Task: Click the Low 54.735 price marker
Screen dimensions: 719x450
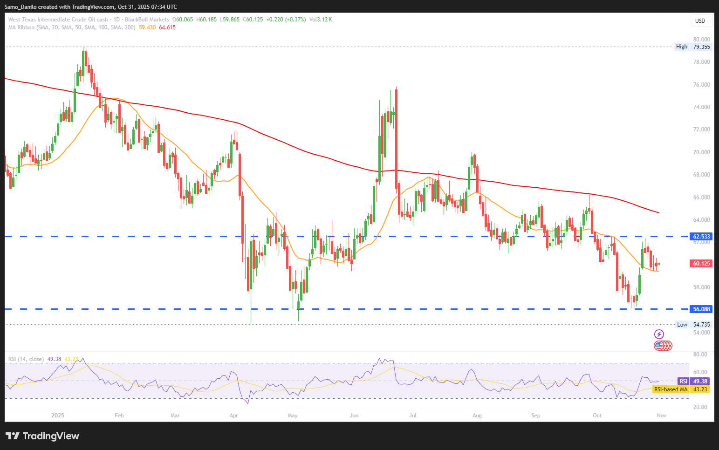Action: (694, 325)
